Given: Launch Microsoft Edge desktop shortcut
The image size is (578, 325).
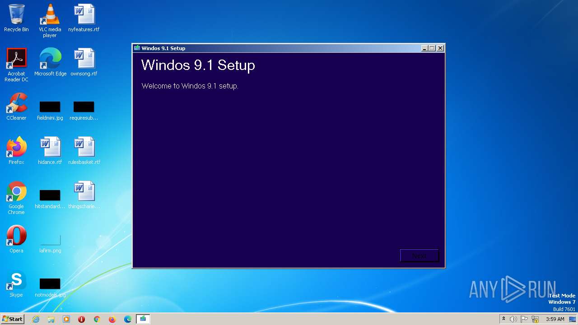Looking at the screenshot, I should click(x=50, y=62).
